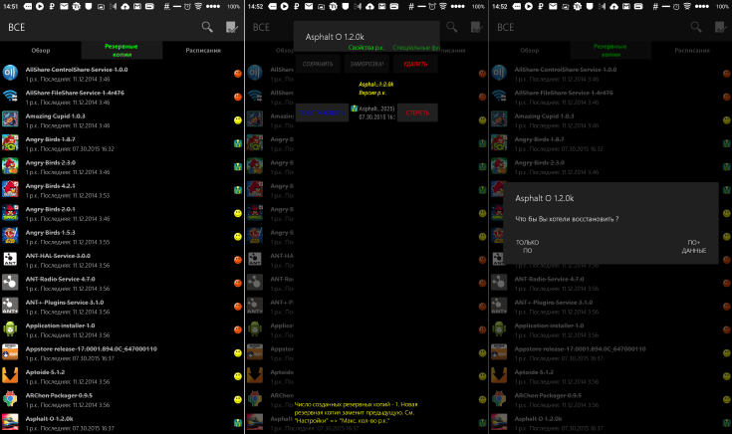Tap yellow smiley status of Aptoide 5.1.2, left screen

238,376
